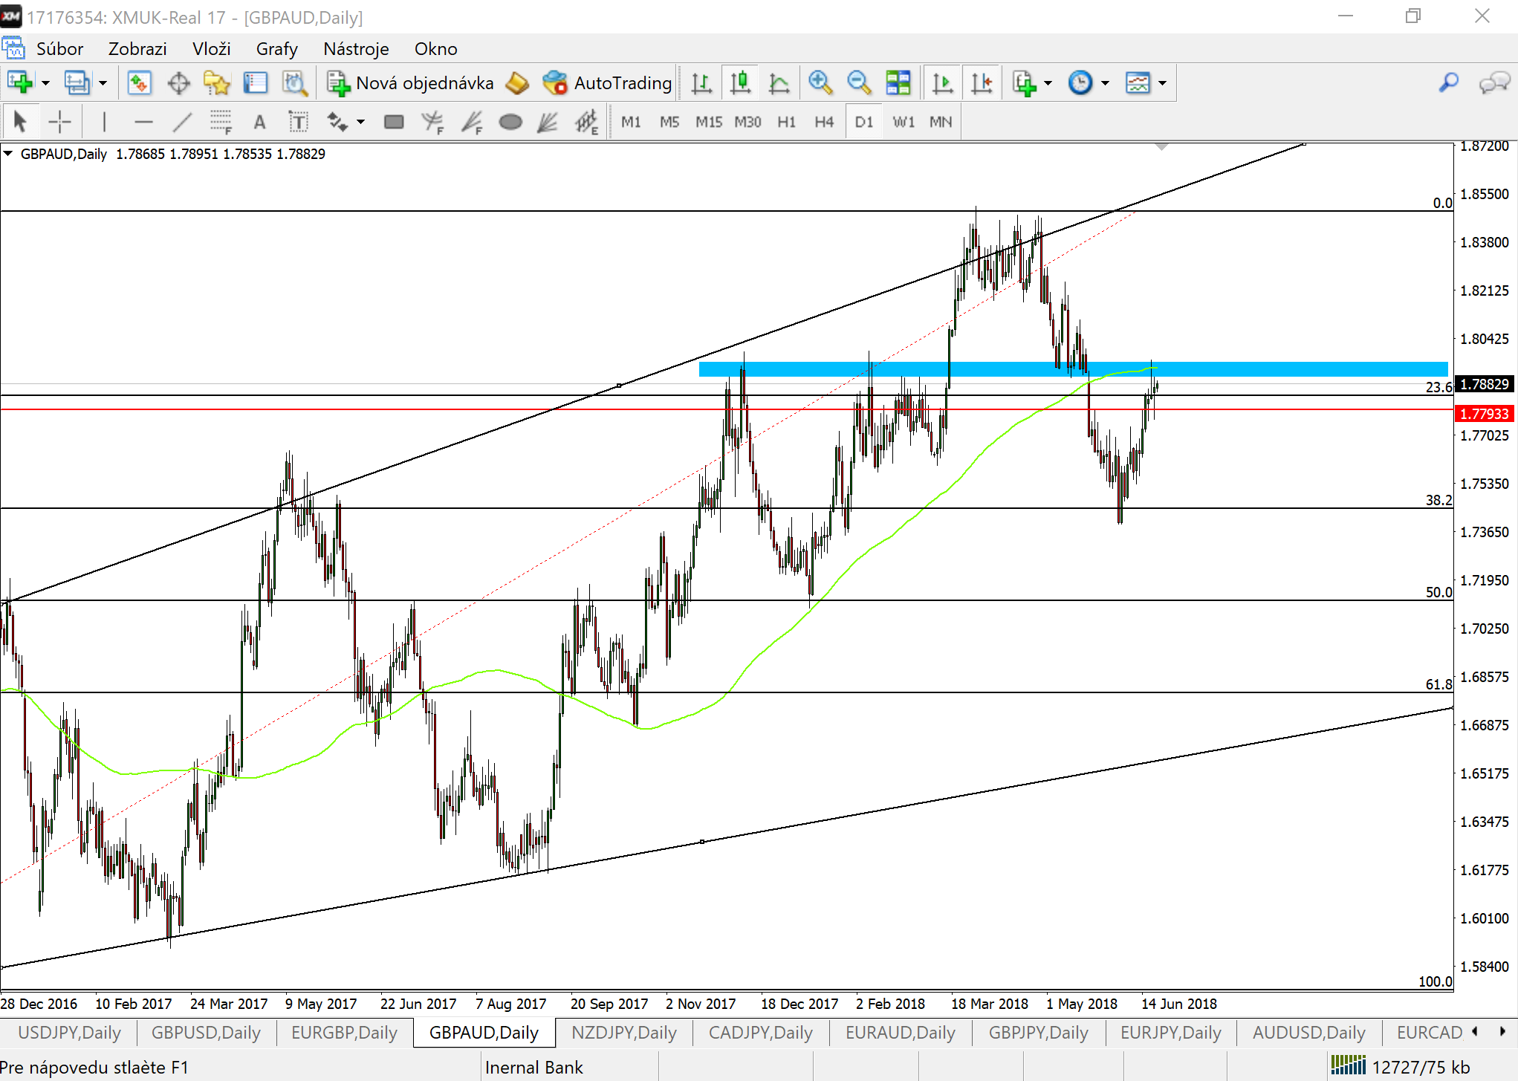Expand the periods dropdown arrow
This screenshot has height=1081, width=1518.
(1105, 83)
